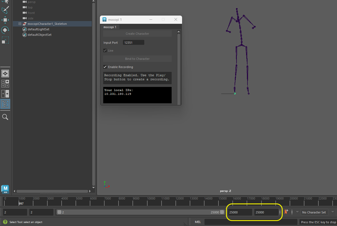Click the search magnifier icon in toolbox
The image size is (337, 226).
pyautogui.click(x=5, y=117)
